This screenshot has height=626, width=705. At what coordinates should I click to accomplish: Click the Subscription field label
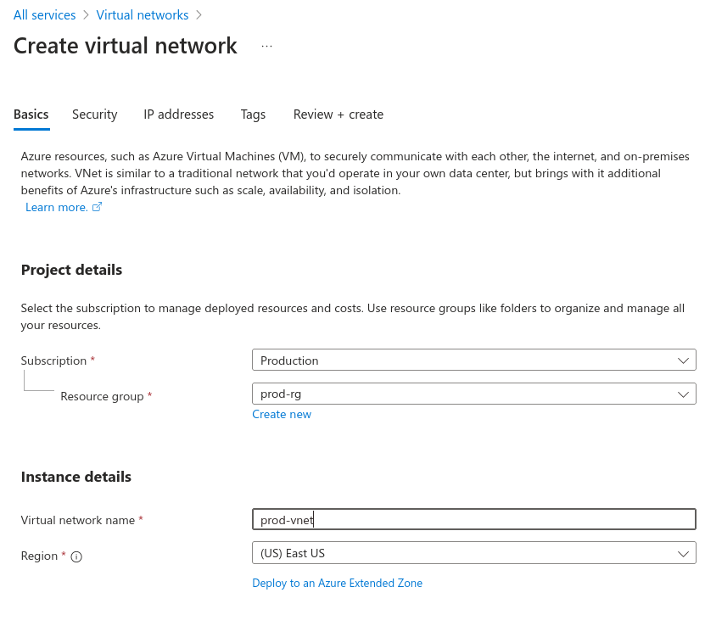pyautogui.click(x=53, y=361)
